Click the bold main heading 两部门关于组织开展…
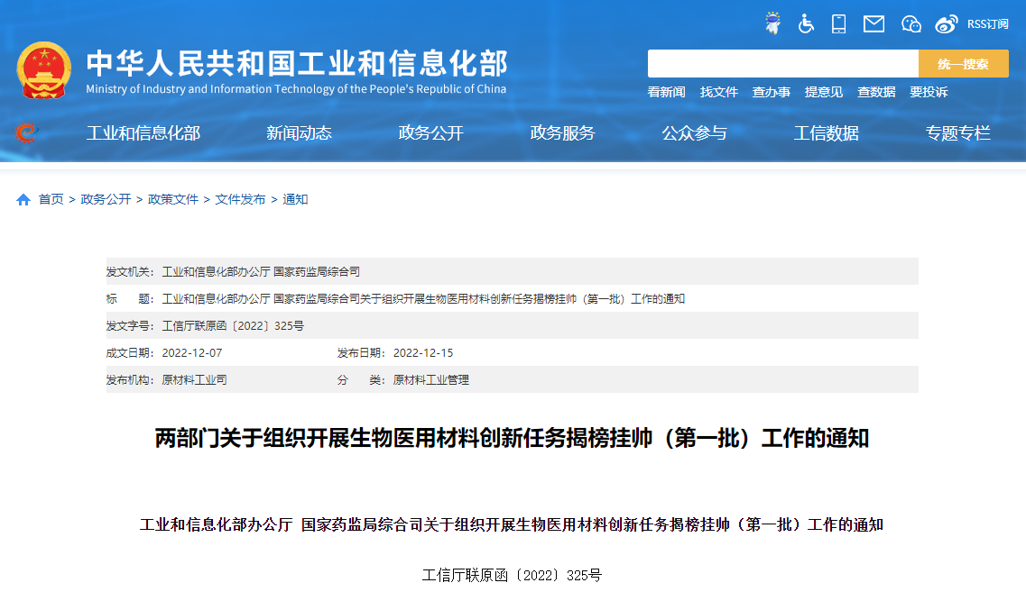The height and width of the screenshot is (592, 1026). [x=512, y=439]
